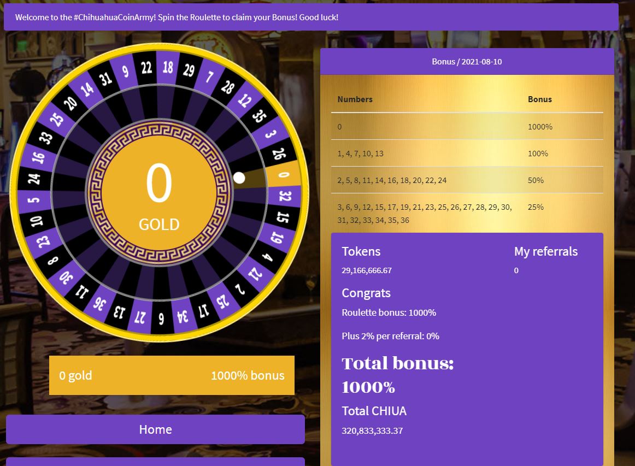Click the white roulette ball
Viewport: 635px width, 466px height.
(239, 178)
